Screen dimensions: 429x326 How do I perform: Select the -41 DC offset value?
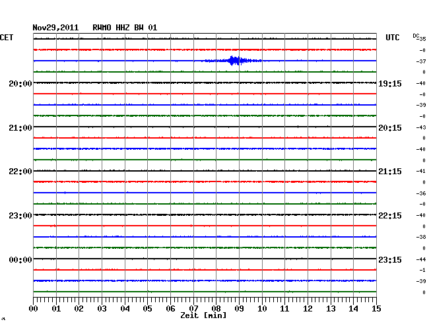tap(422, 171)
